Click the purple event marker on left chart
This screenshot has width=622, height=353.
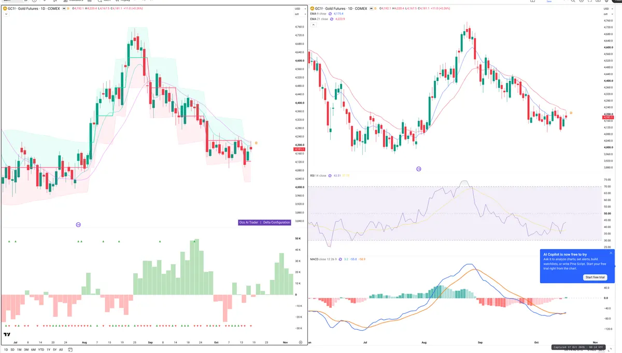[78, 224]
